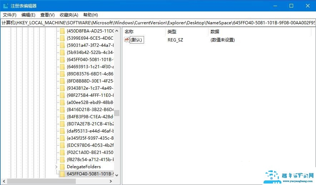Click folder icon of selected 645FFO40-5081-101B key
316x185 pixels.
click(62, 174)
